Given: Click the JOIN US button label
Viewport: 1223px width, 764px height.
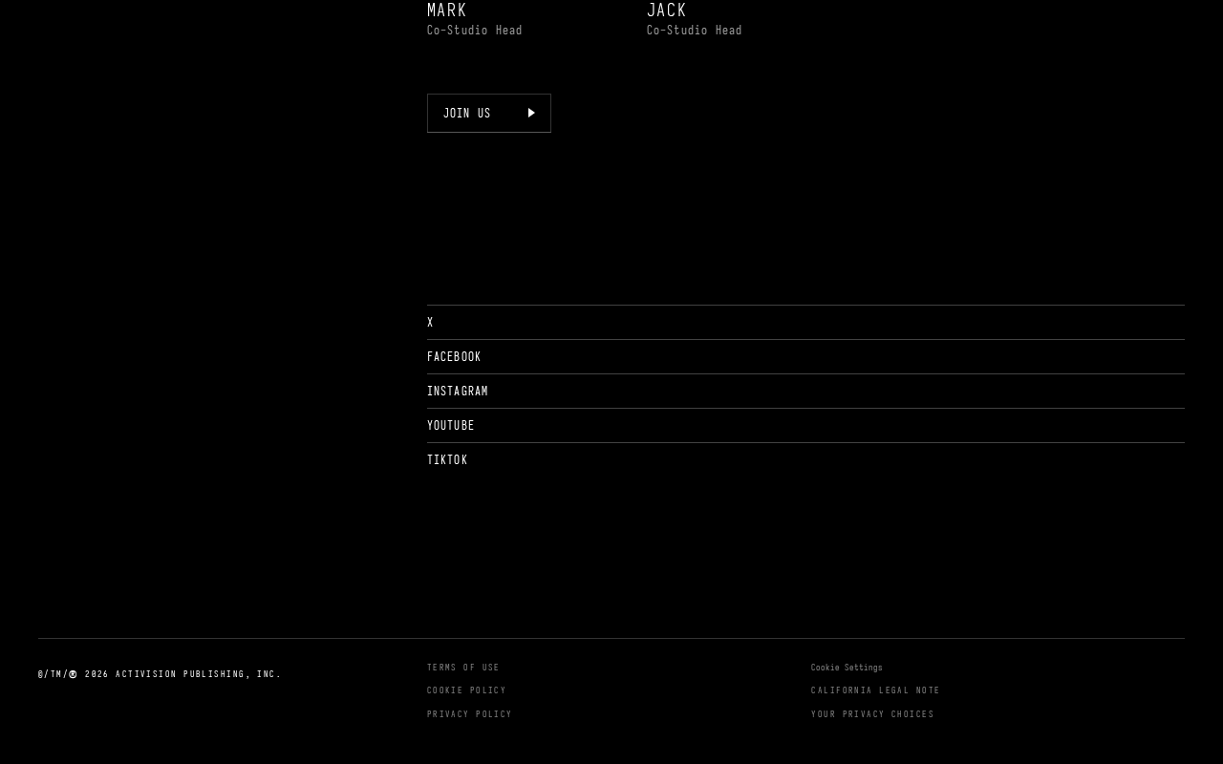Looking at the screenshot, I should 466,113.
